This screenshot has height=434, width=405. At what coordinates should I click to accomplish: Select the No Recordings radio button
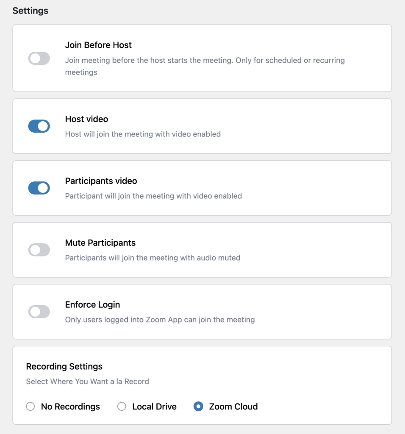(30, 406)
